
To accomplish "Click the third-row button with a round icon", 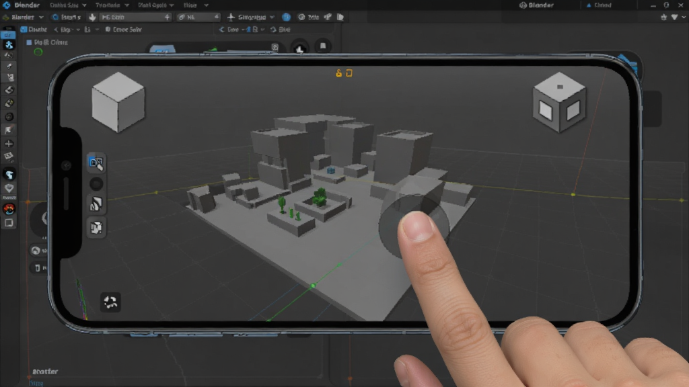I will [x=124, y=30].
